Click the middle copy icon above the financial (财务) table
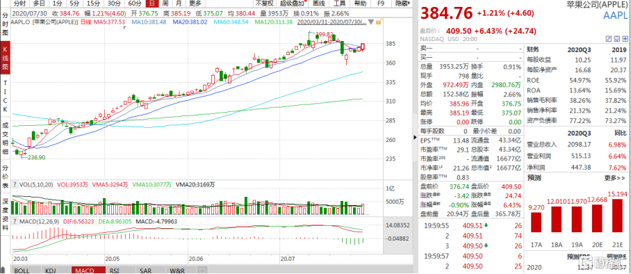 click(616, 39)
